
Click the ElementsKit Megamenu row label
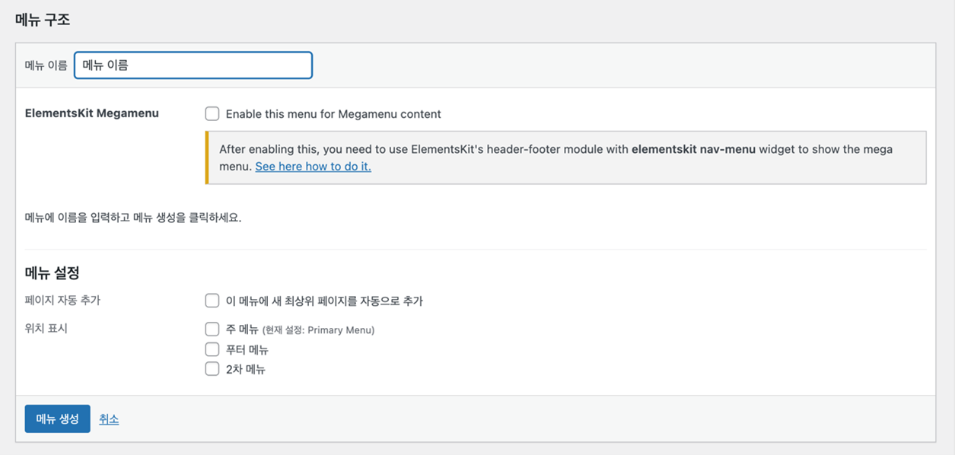pyautogui.click(x=91, y=113)
